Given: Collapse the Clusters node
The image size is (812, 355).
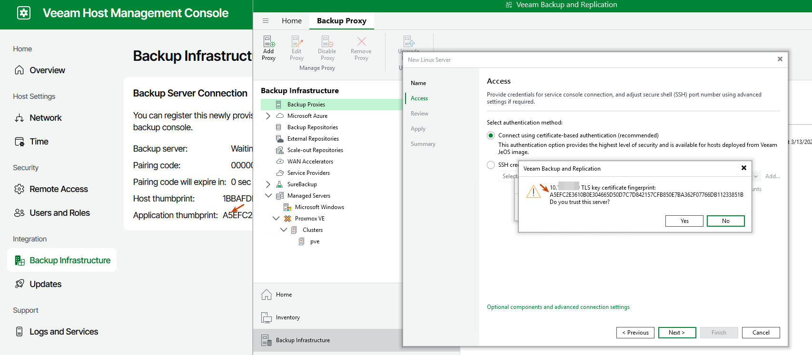Looking at the screenshot, I should point(284,230).
